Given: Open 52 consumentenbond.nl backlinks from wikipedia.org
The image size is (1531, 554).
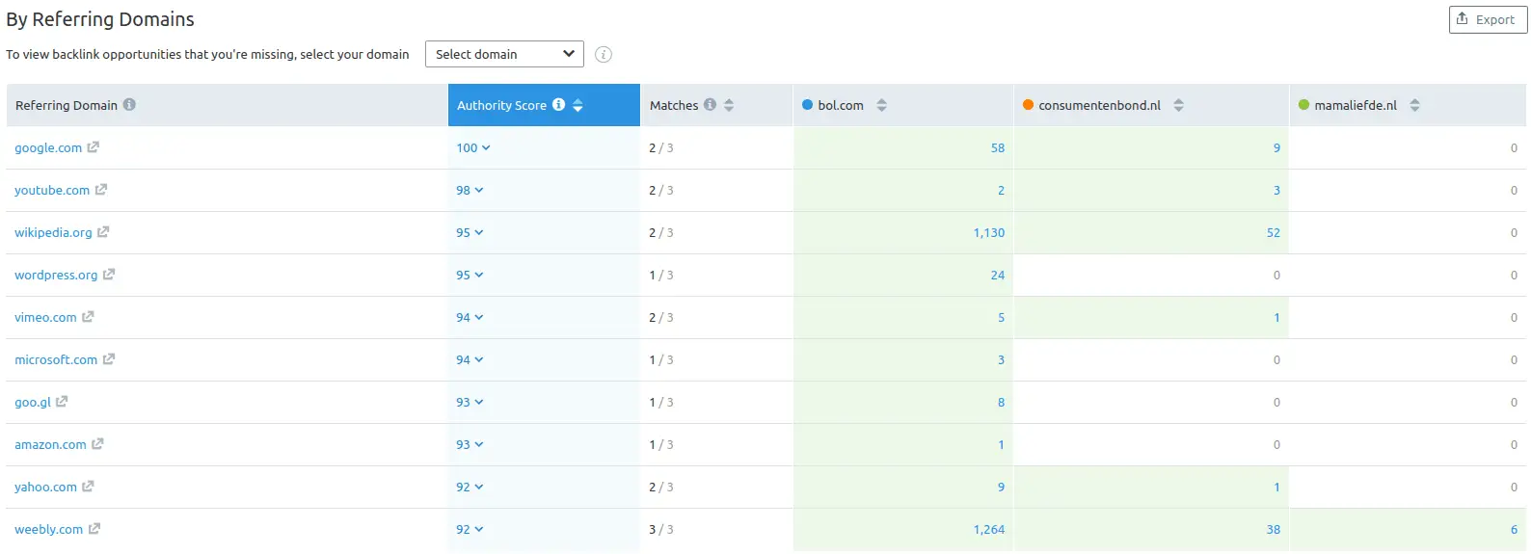Looking at the screenshot, I should click(1273, 232).
